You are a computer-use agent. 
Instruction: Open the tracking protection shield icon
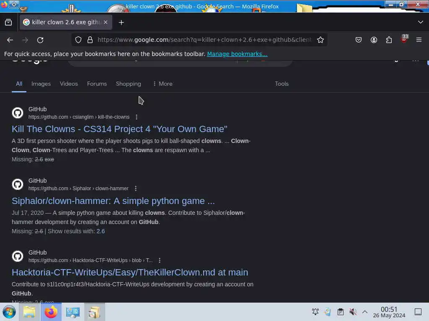78,40
